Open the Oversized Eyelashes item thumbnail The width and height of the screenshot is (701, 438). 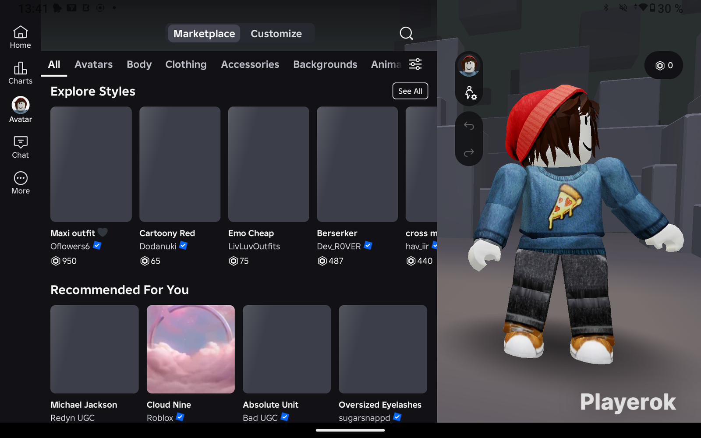(383, 349)
